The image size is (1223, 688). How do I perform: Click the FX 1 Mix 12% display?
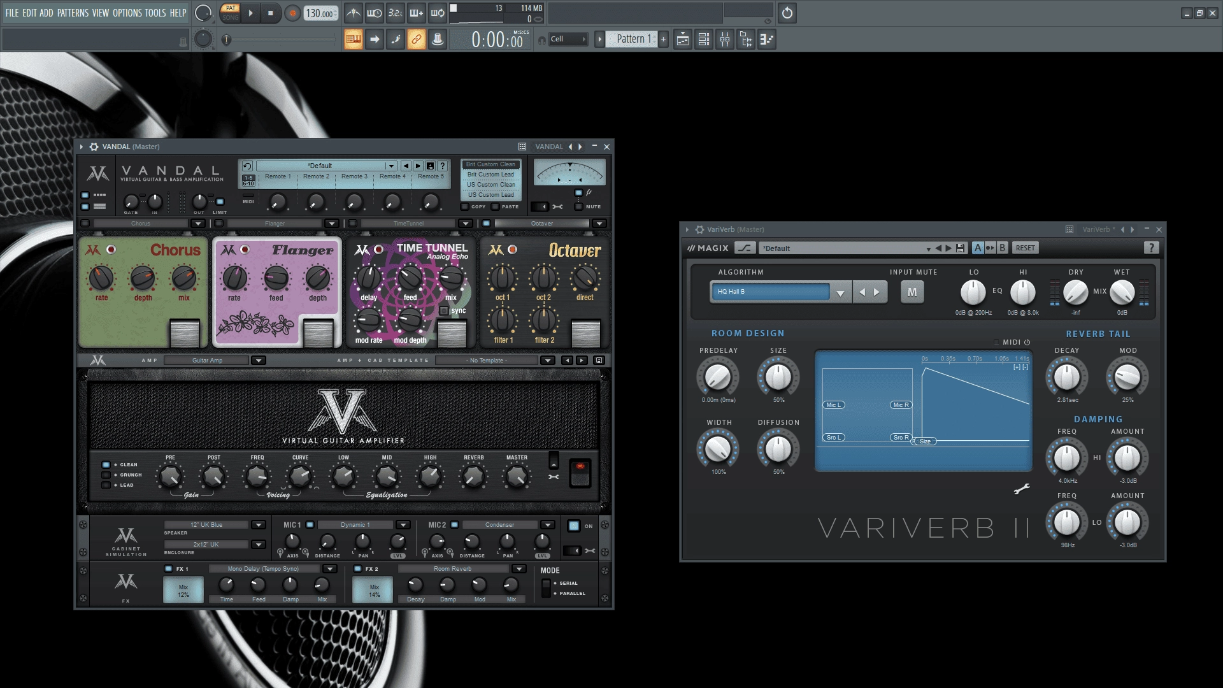click(x=183, y=590)
